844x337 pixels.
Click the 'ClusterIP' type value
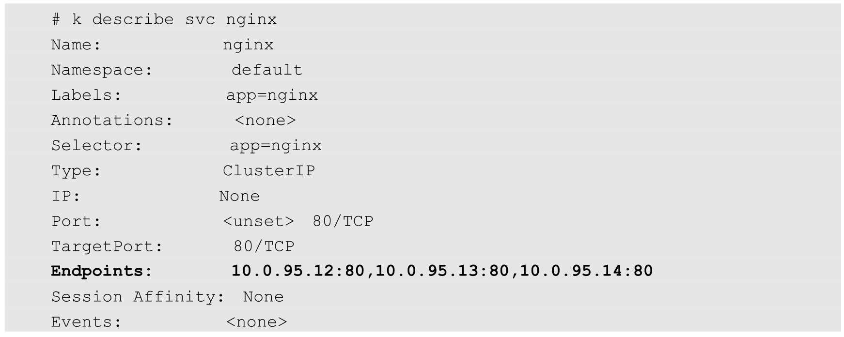[x=269, y=171]
